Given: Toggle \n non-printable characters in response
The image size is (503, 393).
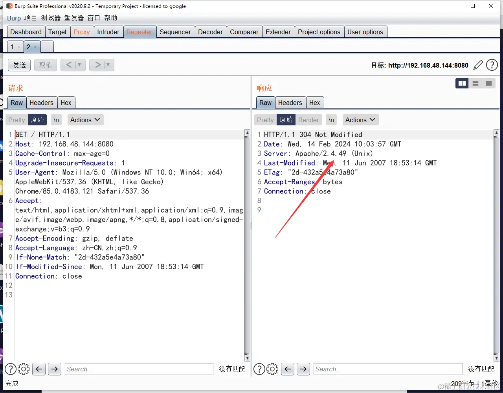Looking at the screenshot, I should [x=331, y=120].
